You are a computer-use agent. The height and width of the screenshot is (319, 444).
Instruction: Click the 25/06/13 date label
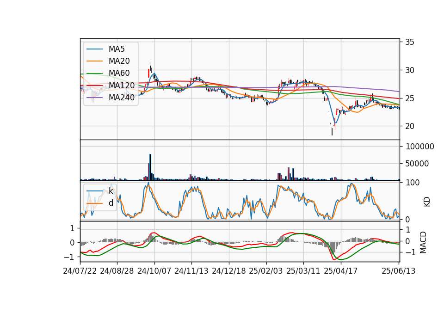[399, 271]
